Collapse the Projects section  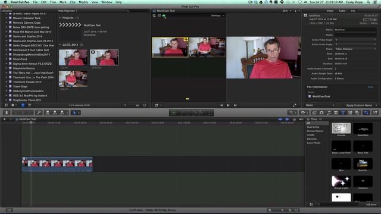pyautogui.click(x=60, y=18)
